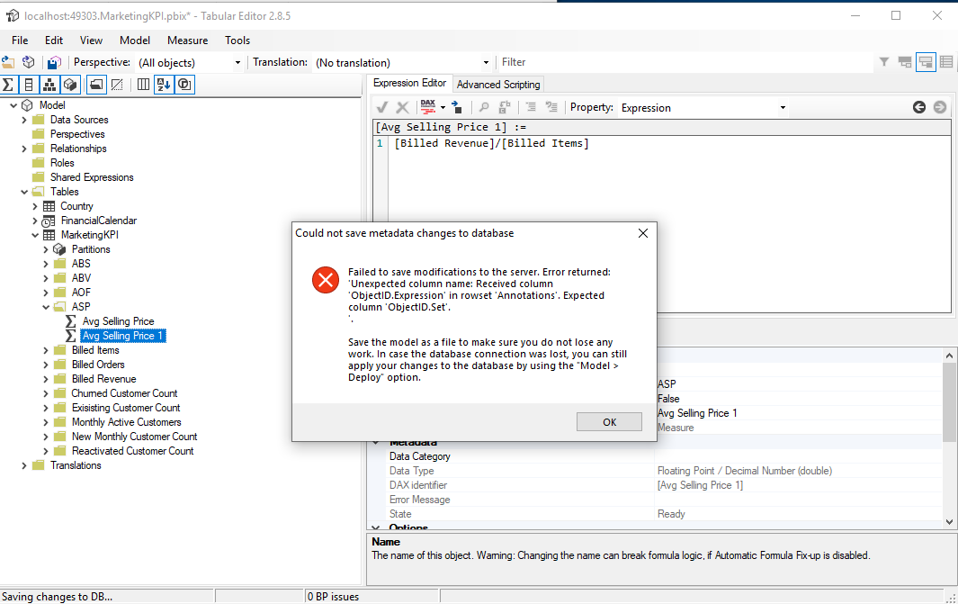The image size is (958, 604).
Task: Switch to the Advanced Scripting tab
Action: point(497,84)
